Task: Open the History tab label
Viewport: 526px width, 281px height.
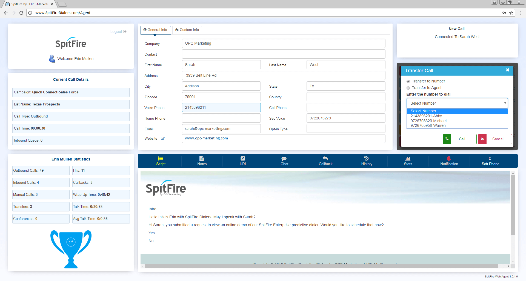Action: [367, 164]
